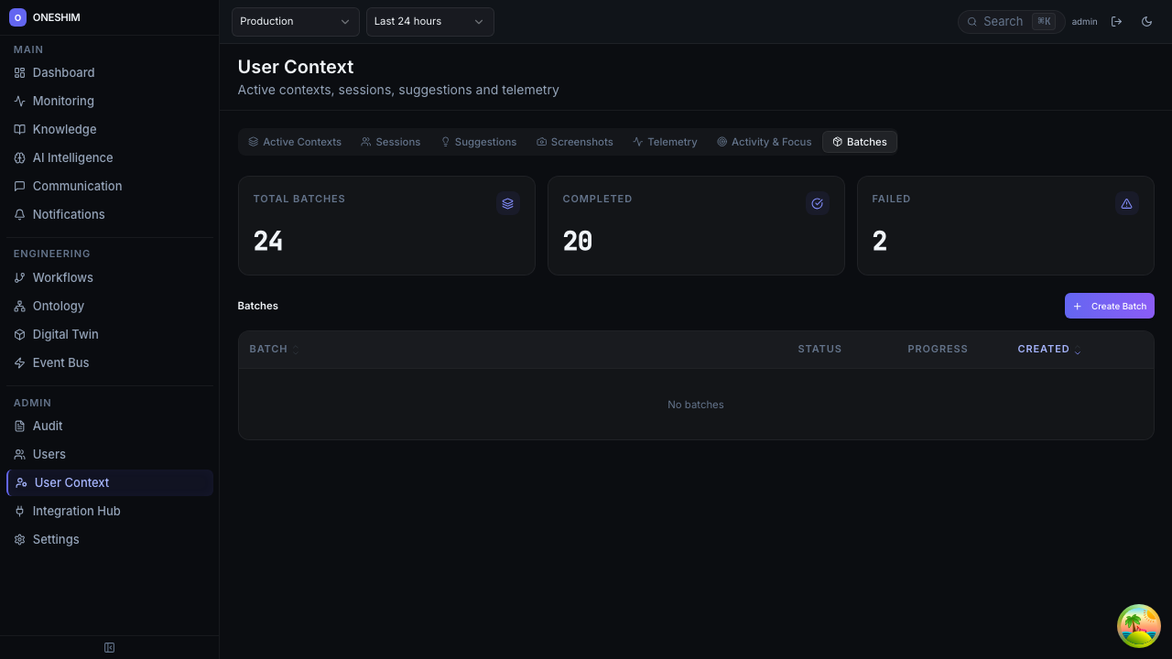
Task: Click the Notifications bell icon
Action: pos(19,214)
